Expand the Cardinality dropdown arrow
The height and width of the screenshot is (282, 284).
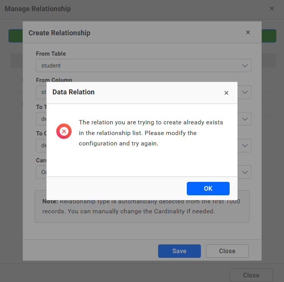click(x=245, y=172)
